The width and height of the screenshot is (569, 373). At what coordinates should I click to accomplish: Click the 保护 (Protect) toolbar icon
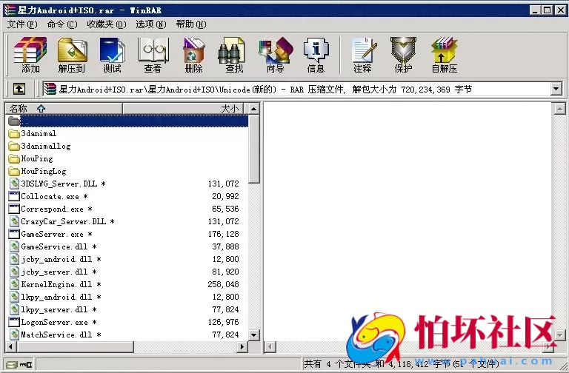click(403, 55)
